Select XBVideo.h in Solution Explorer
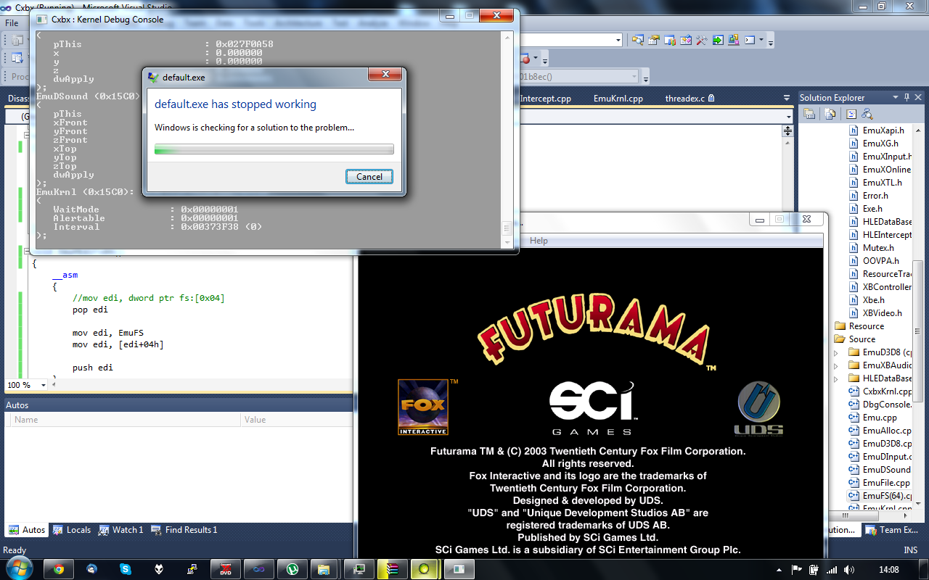Screen dimensions: 929x580 pos(876,313)
